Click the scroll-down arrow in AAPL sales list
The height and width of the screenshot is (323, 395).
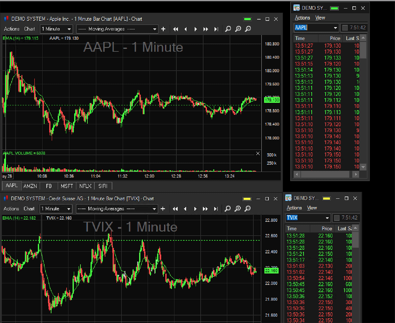(363, 167)
